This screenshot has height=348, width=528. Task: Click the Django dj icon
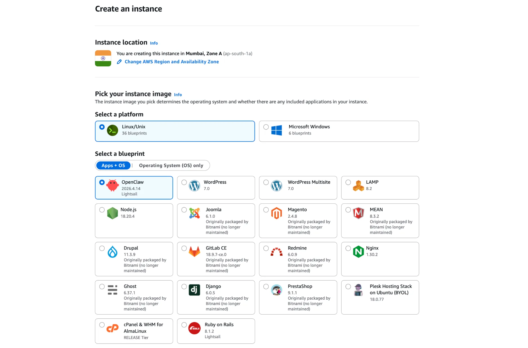click(194, 290)
